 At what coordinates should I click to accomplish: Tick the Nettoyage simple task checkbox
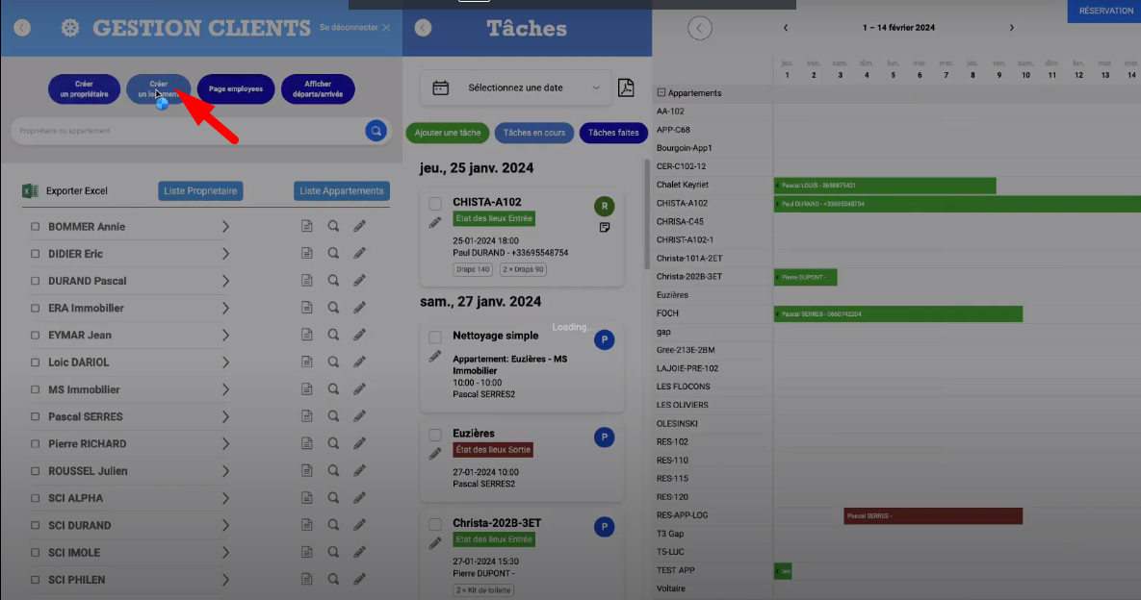click(435, 337)
